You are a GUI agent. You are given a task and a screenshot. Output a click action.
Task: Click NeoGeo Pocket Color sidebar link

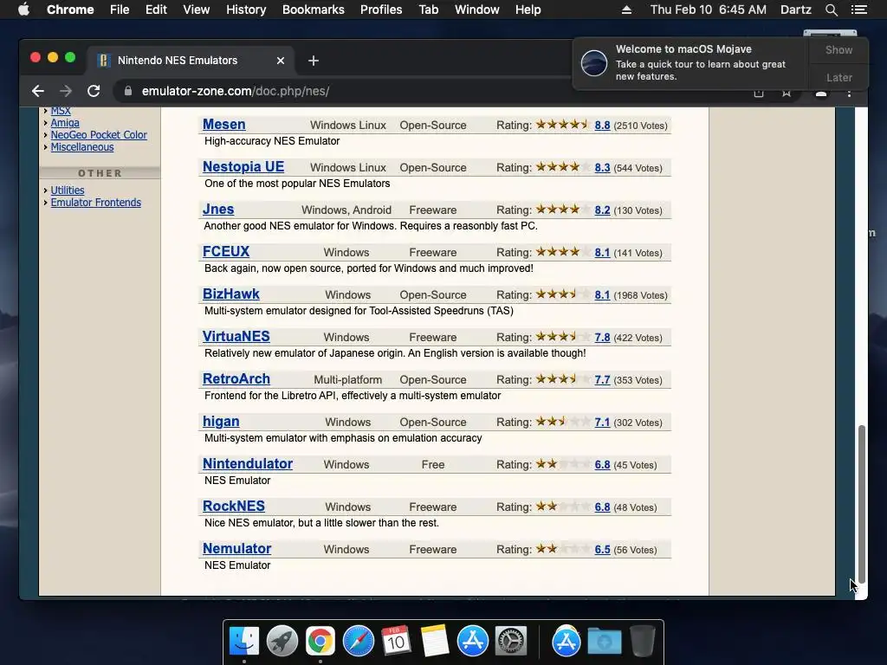[99, 134]
